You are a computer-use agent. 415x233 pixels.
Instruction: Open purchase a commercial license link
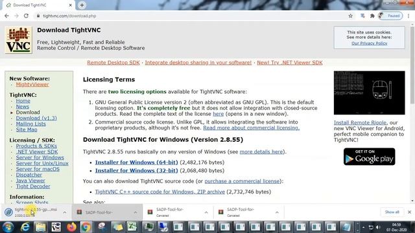coord(242,181)
